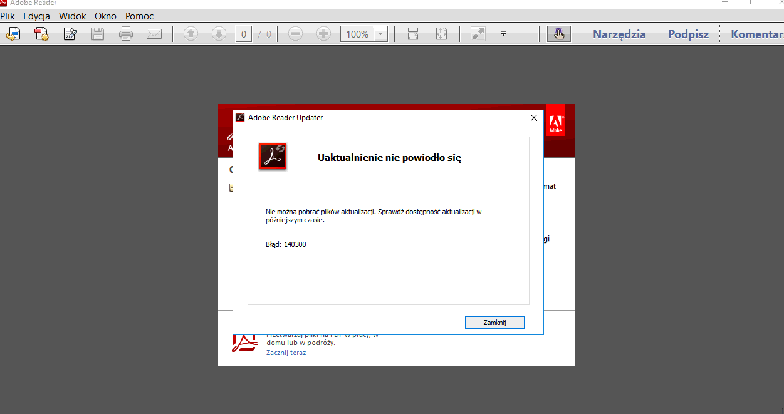The width and height of the screenshot is (784, 414).
Task: Click the 'Nie można pobrać plików aktualizacji' message
Action: [374, 215]
